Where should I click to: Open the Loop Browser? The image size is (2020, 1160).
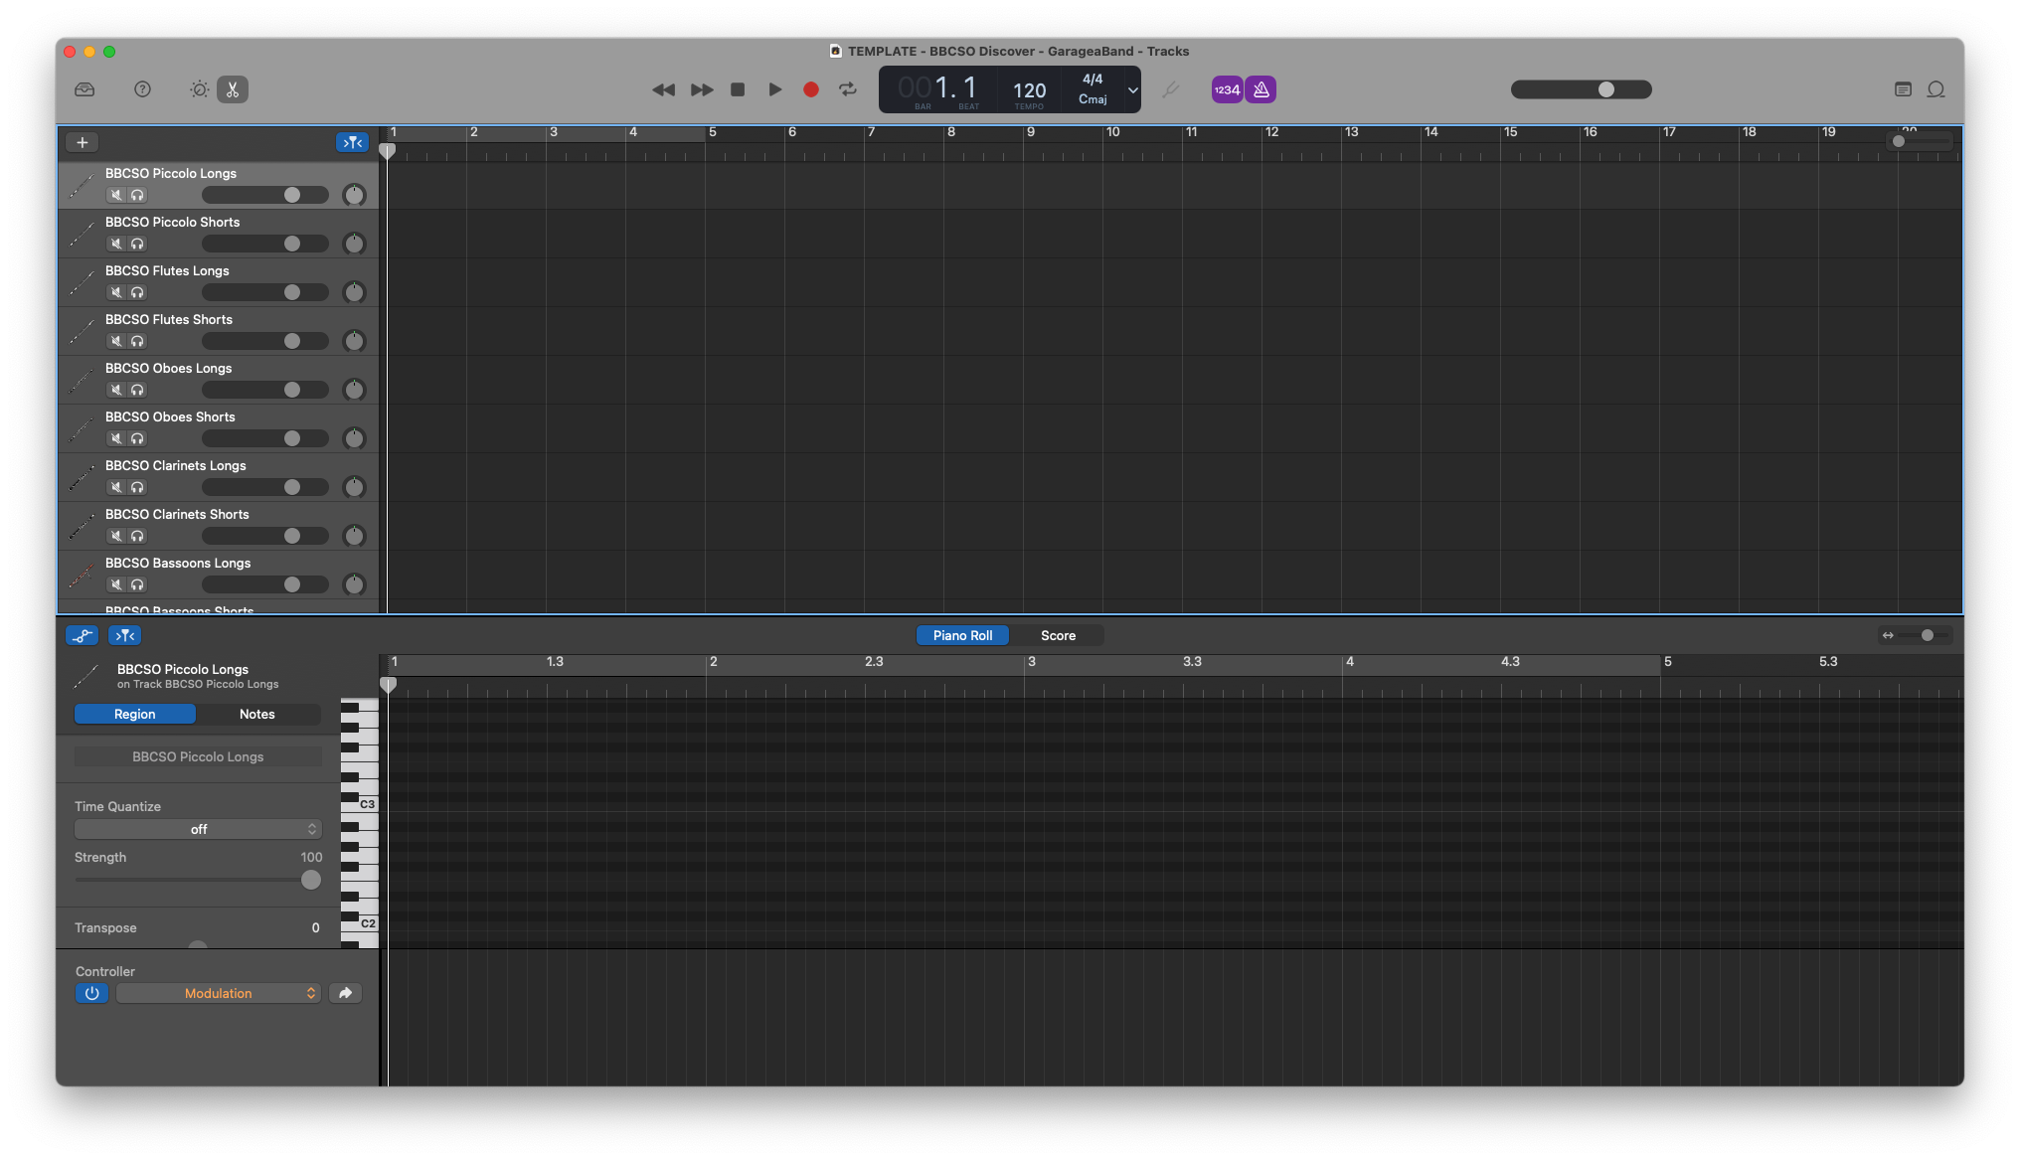1936,89
